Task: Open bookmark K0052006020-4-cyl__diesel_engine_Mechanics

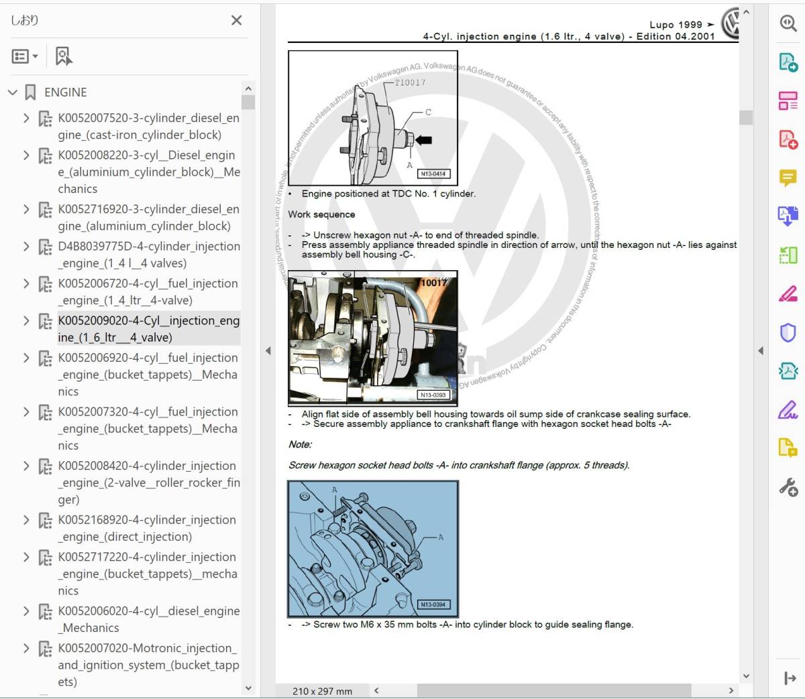Action: click(x=149, y=619)
